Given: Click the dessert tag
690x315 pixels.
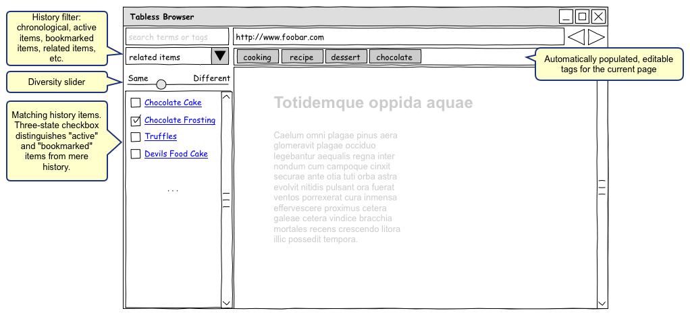Looking at the screenshot, I should click(x=346, y=57).
